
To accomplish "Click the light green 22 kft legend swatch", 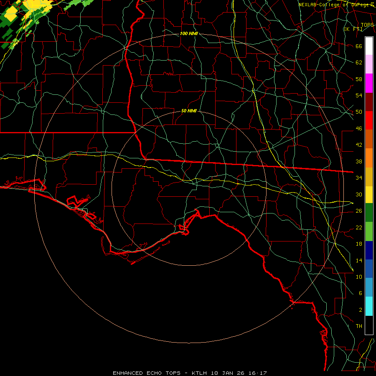I will 369,231.
